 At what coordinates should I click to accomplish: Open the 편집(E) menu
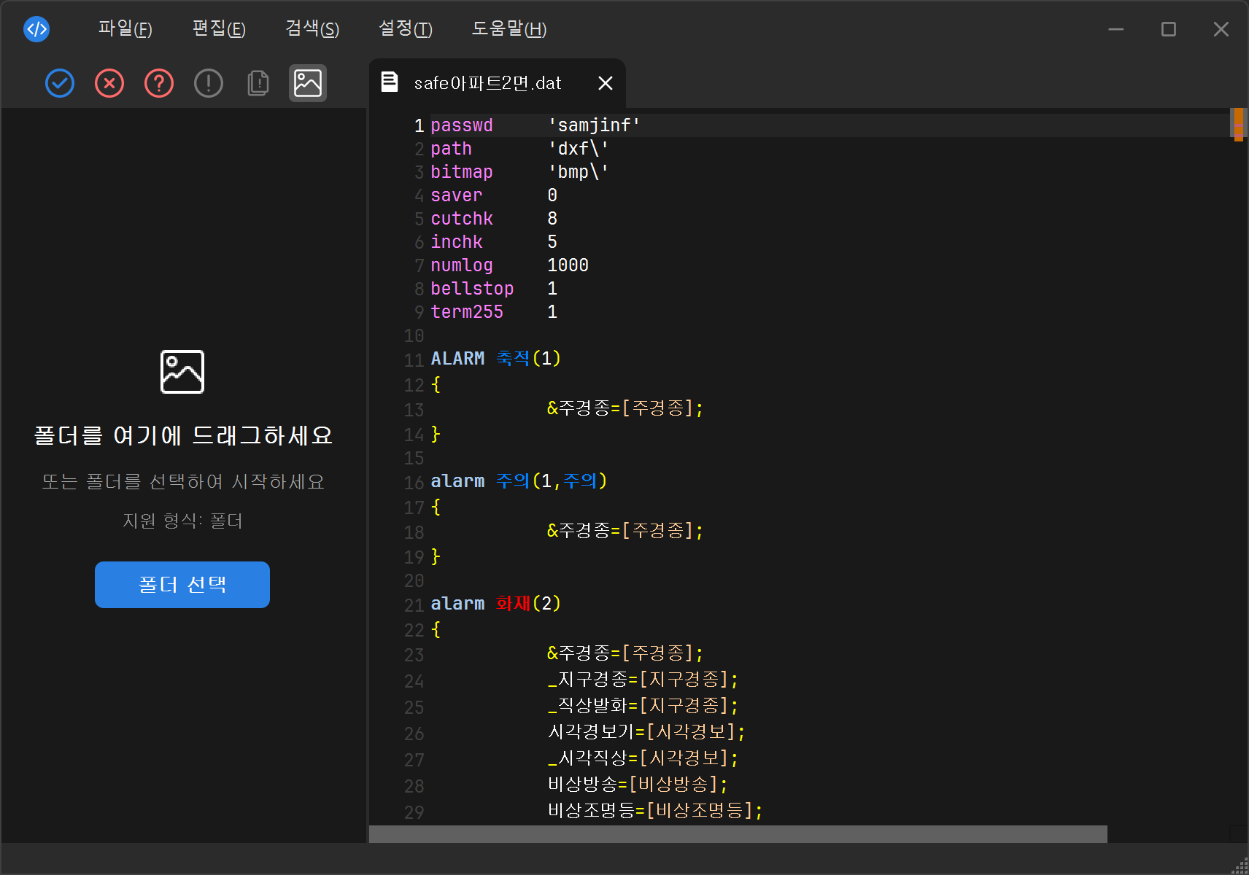[x=218, y=29]
